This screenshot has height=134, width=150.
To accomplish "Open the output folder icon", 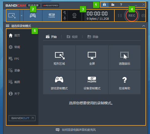I will [x=113, y=5].
